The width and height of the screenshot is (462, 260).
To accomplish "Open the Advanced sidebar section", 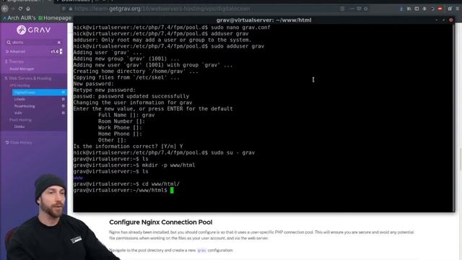I will (x=16, y=51).
